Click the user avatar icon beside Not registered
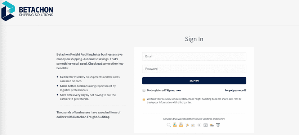The width and height of the screenshot is (299, 135). click(144, 90)
